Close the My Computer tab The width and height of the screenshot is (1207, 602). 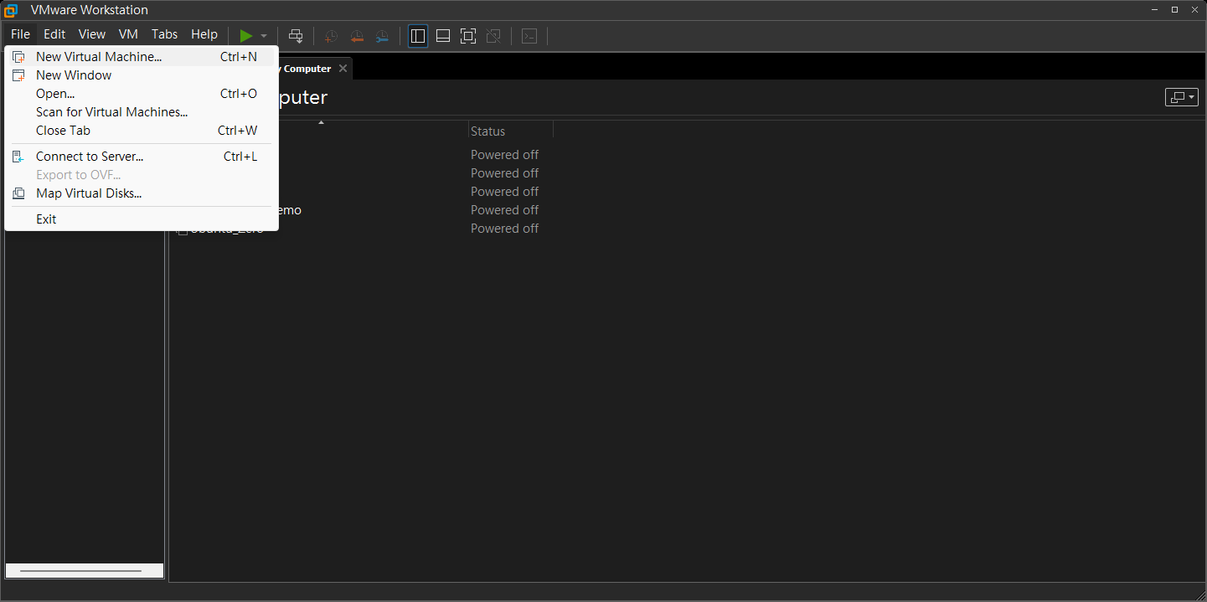343,69
